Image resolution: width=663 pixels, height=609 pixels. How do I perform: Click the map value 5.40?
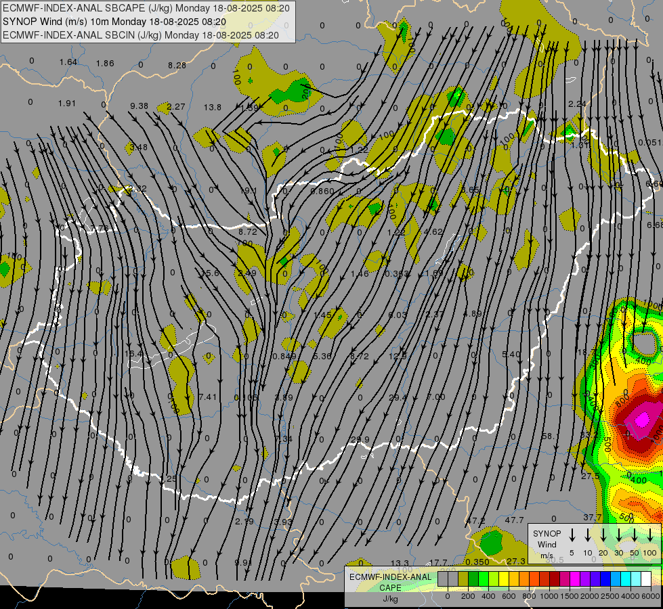coord(511,354)
